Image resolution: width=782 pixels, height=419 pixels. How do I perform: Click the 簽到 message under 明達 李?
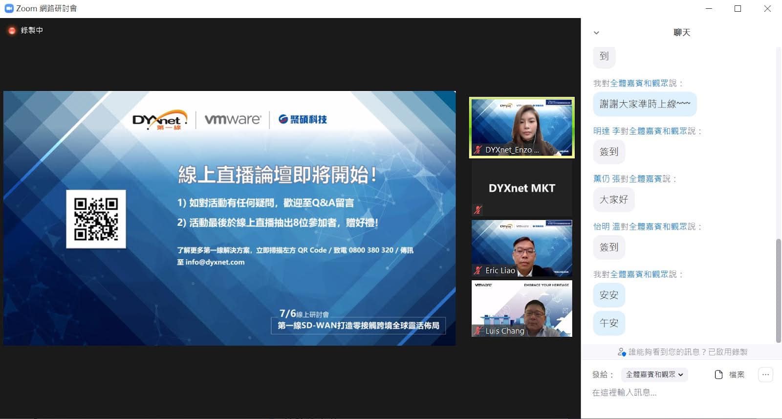click(609, 152)
